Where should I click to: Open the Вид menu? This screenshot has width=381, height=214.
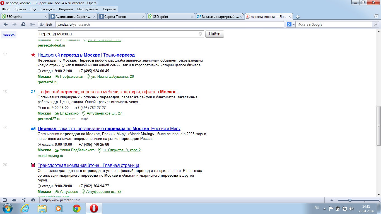click(33, 9)
